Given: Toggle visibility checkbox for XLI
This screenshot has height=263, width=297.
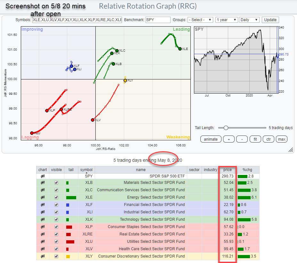Looking at the screenshot, I should coord(56,212).
